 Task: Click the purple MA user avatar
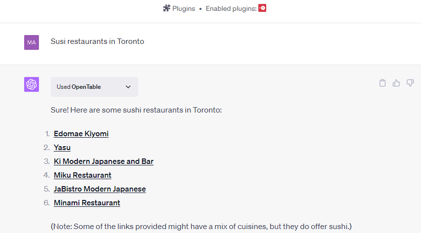point(32,42)
